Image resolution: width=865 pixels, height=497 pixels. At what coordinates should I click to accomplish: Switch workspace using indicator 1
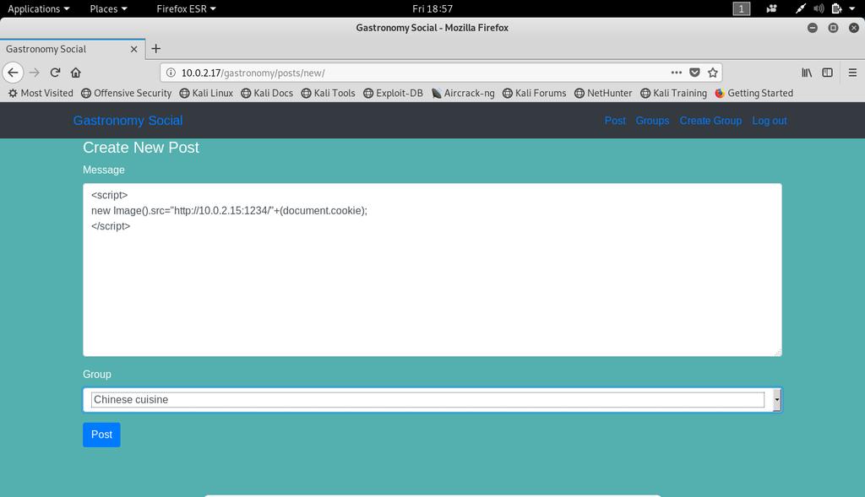pyautogui.click(x=741, y=8)
